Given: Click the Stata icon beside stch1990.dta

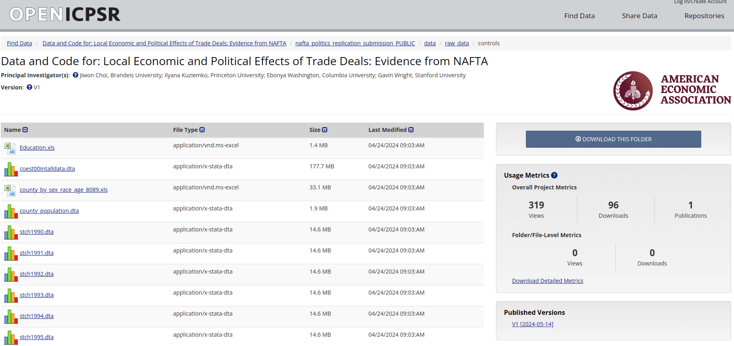Looking at the screenshot, I should pos(11,232).
